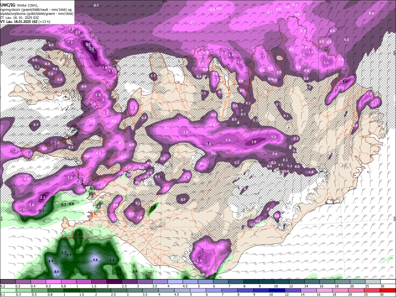Click the header title 'UWC/IG: Vindur (10m),'
396x297 pixels.
[x=19, y=5]
